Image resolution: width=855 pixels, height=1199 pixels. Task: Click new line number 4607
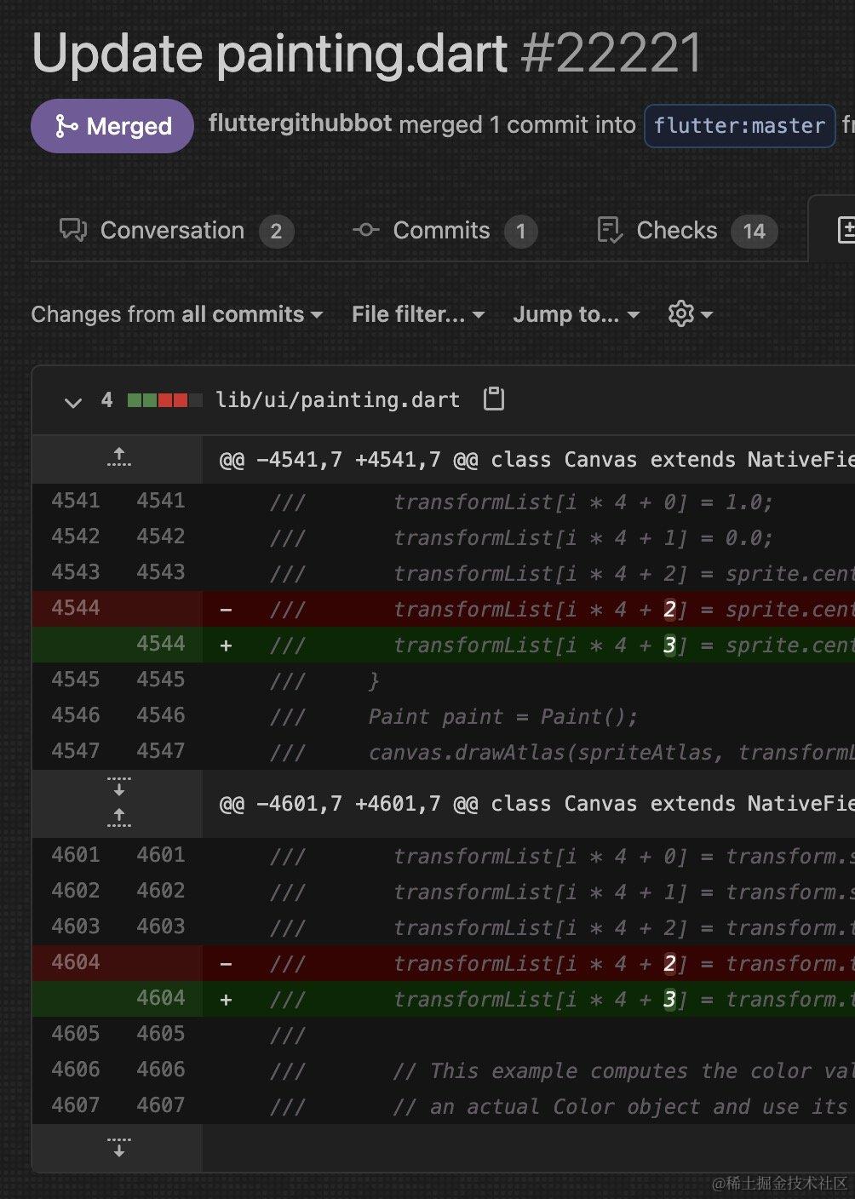(x=161, y=1105)
